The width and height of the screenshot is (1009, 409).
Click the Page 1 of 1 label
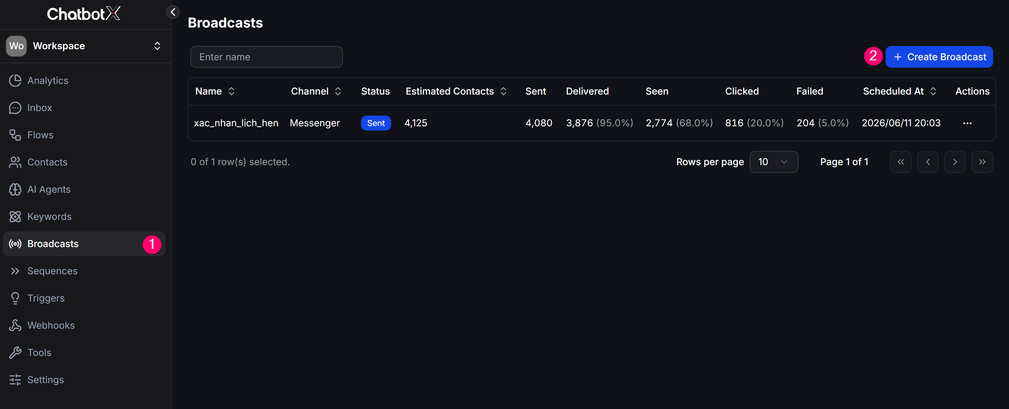[x=844, y=162]
